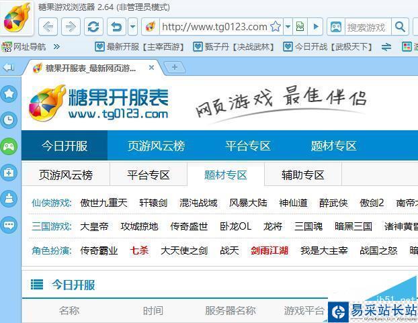Open the 轩辕剑 game link
The image size is (418, 323).
pos(153,203)
